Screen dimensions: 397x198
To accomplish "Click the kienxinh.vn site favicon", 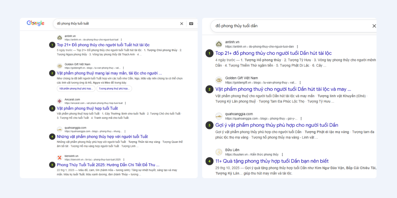I will point(60,158).
